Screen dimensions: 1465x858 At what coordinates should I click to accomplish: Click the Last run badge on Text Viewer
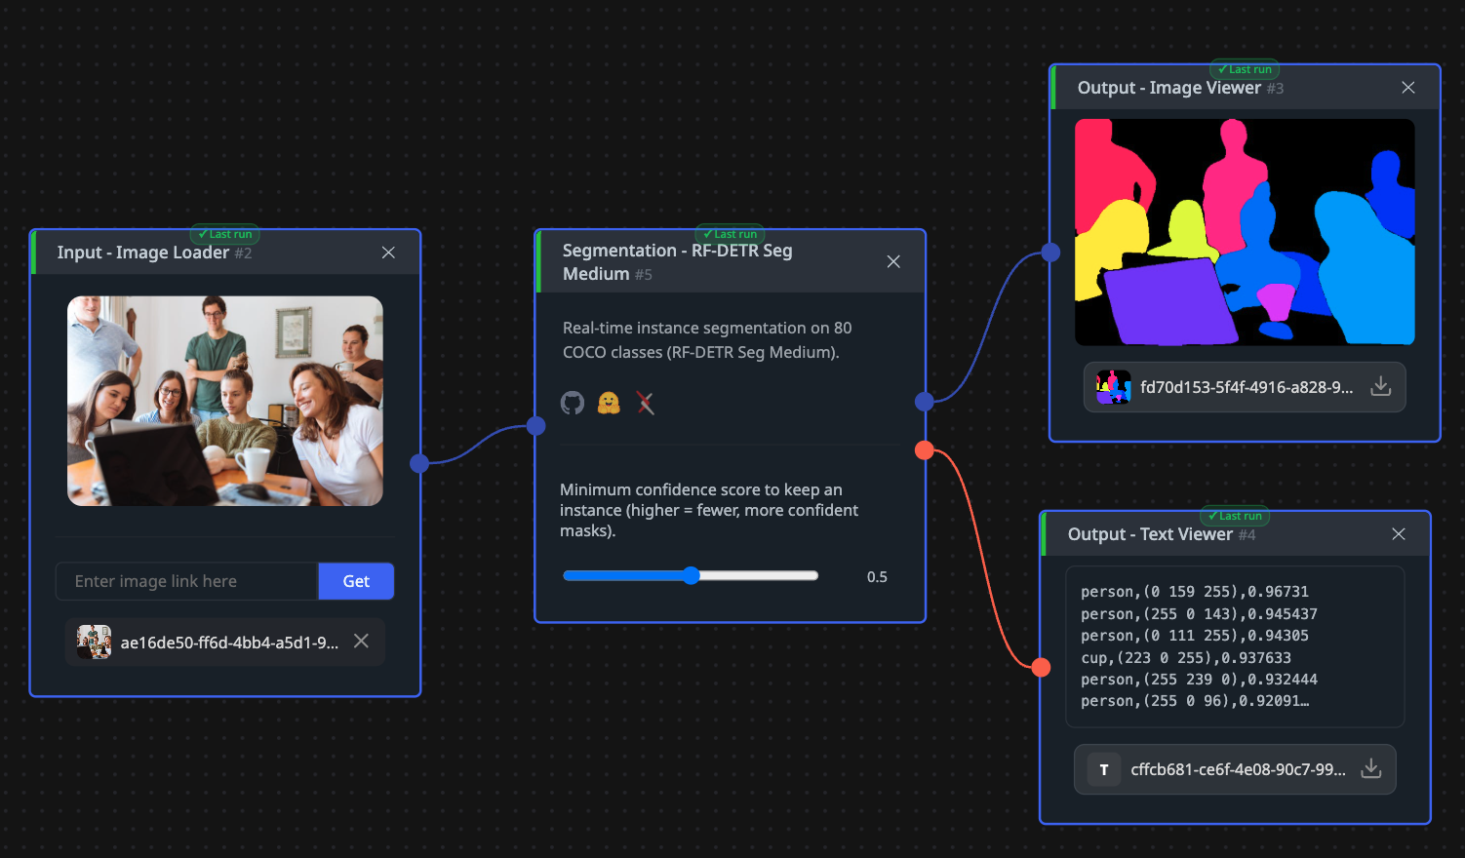click(1235, 516)
